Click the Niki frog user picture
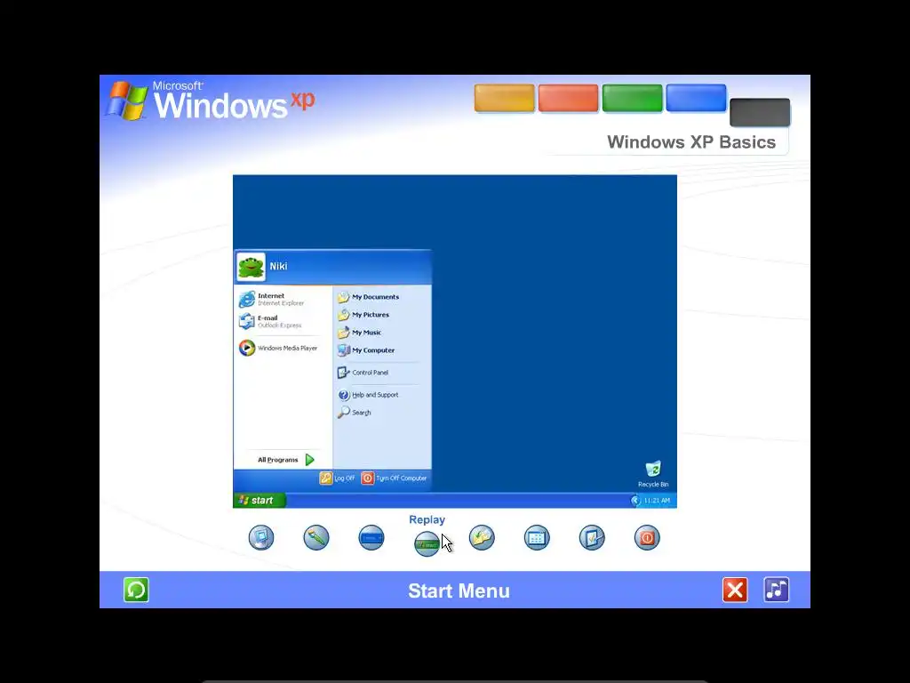The image size is (910, 683). point(251,267)
